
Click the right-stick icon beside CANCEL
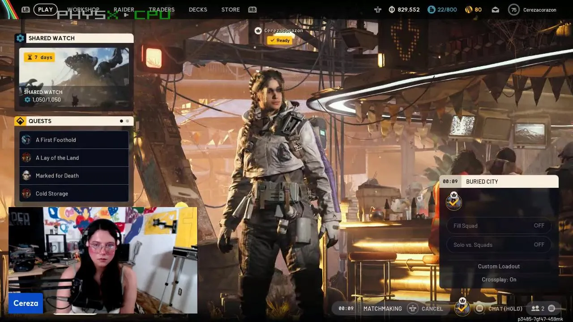(x=412, y=309)
